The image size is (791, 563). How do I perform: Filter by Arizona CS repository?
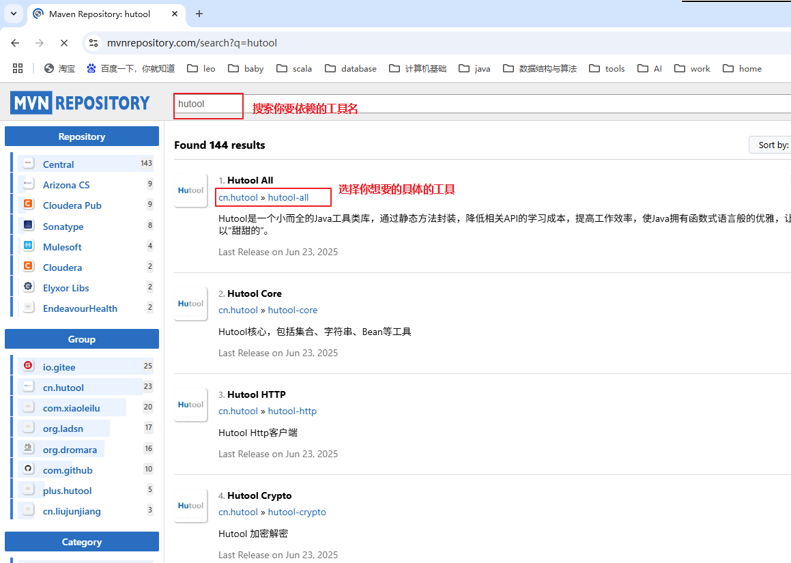[x=66, y=185]
